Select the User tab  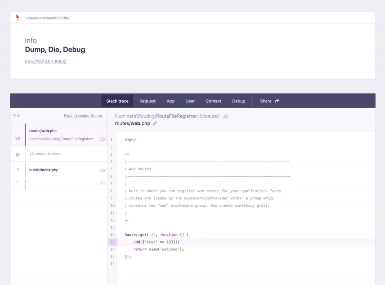coord(190,101)
